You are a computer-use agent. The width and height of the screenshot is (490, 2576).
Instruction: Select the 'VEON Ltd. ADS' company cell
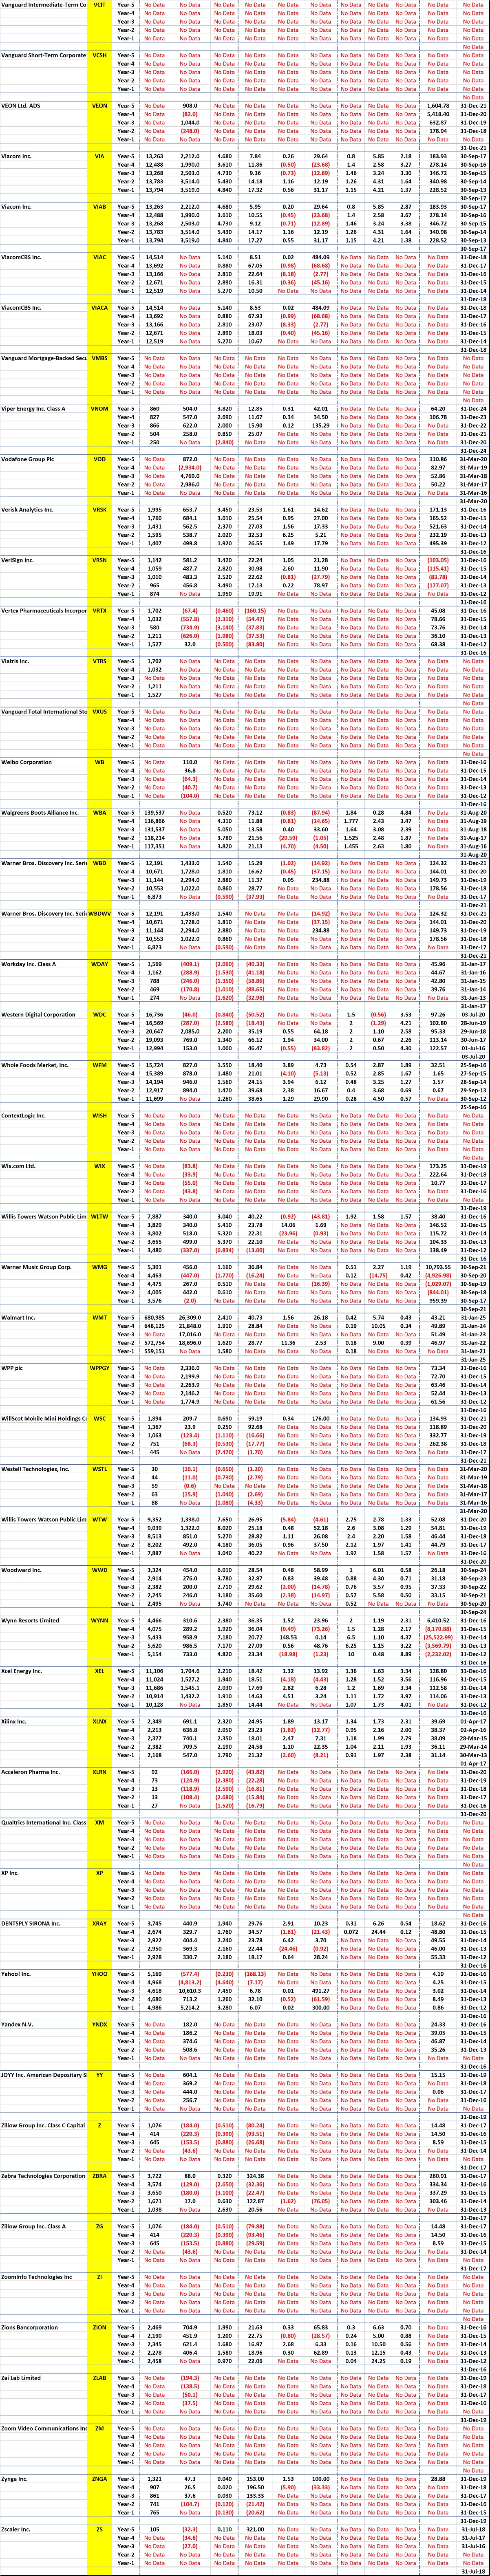pos(43,105)
